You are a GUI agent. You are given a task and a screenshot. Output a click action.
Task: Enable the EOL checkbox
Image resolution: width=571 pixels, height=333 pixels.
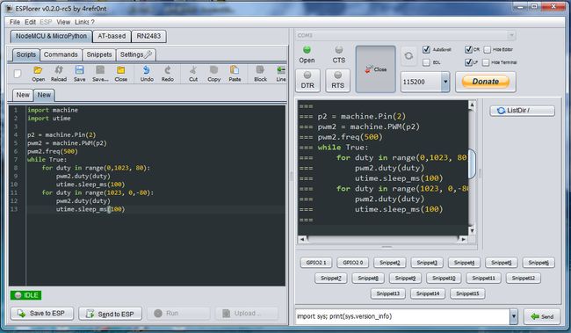point(426,62)
